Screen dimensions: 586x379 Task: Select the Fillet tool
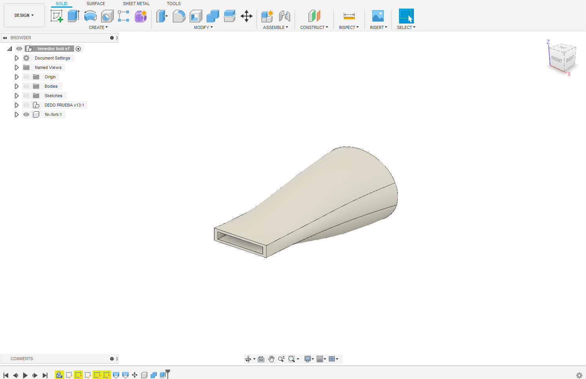tap(179, 16)
